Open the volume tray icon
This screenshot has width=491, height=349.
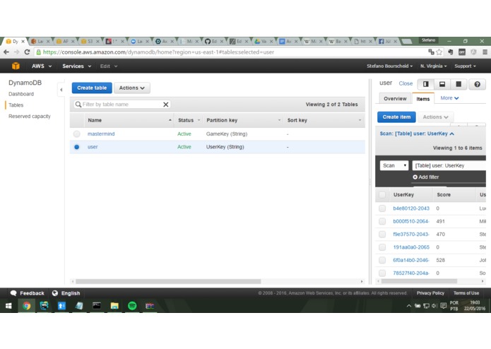[434, 306]
